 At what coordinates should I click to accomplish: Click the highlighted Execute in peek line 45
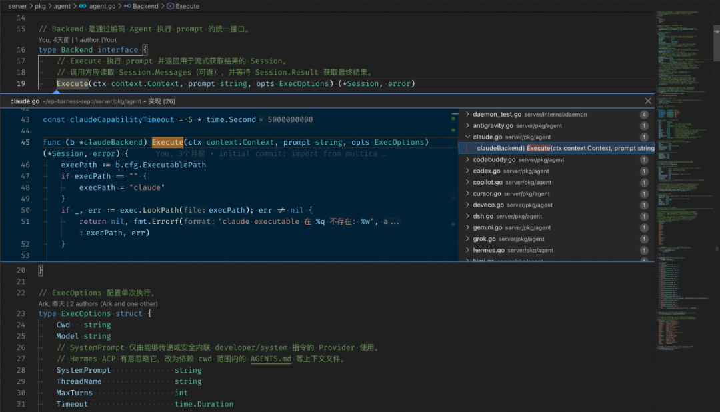click(x=167, y=143)
